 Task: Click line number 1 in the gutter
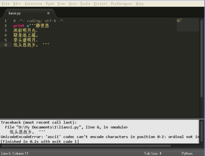tap(5, 21)
